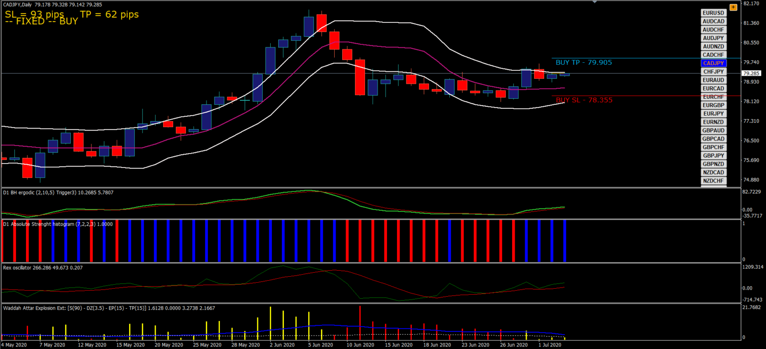
Task: Switch chart to EURUSD symbol
Action: pos(713,13)
